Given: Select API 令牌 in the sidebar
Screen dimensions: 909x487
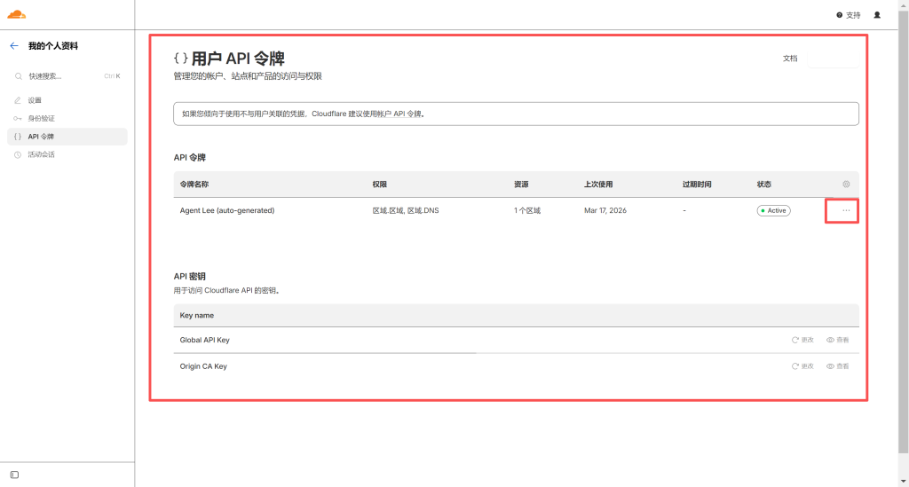Looking at the screenshot, I should pos(67,137).
